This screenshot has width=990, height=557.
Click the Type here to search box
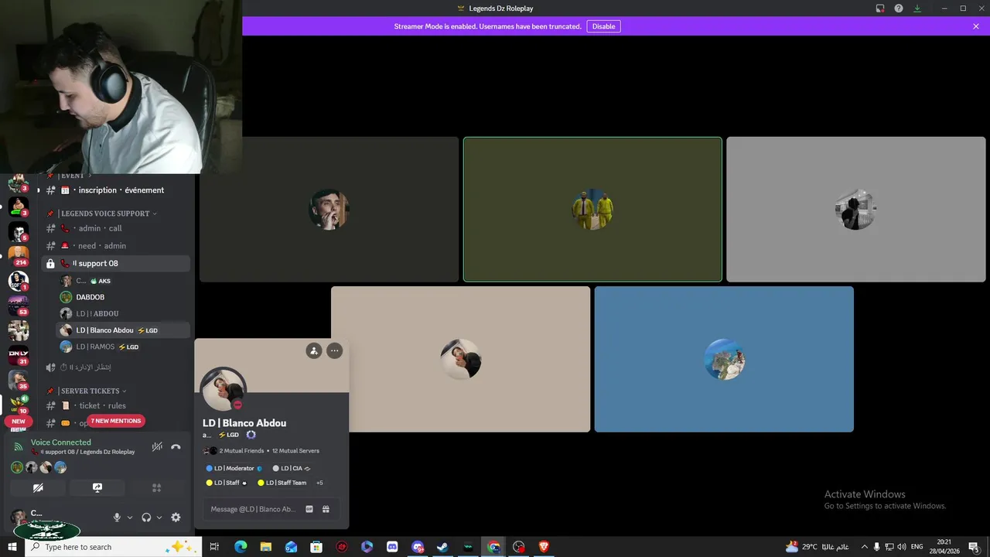(x=114, y=547)
